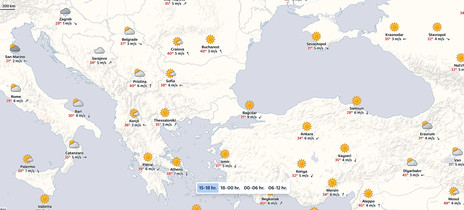Image resolution: width=464 pixels, height=210 pixels.
Task: Click Rome's 29° 6 m/s reading
Action: tap(15, 101)
